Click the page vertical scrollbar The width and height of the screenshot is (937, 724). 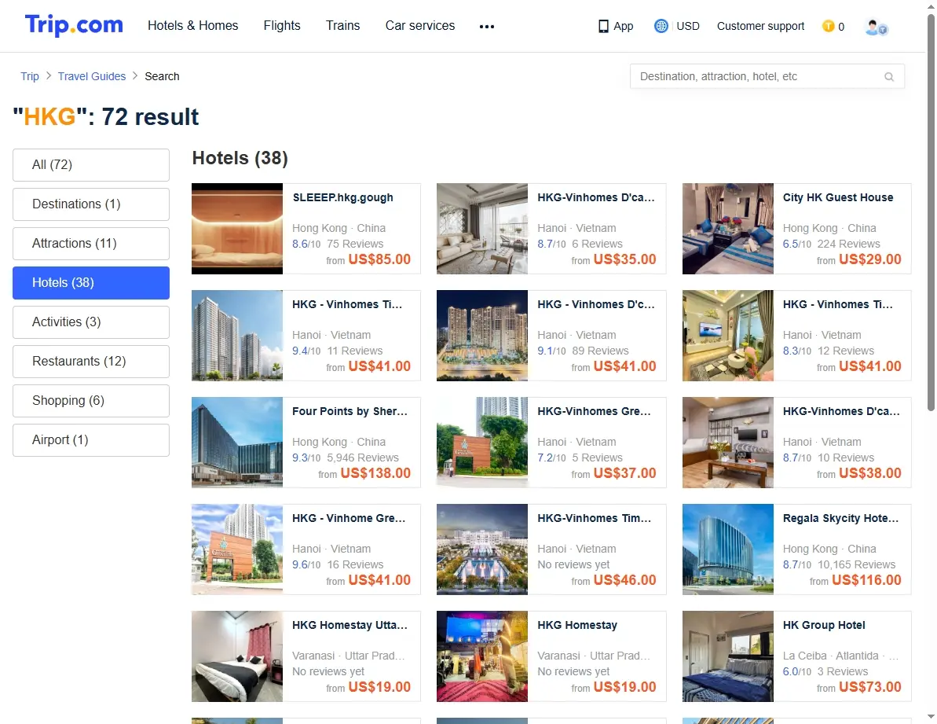(x=931, y=212)
